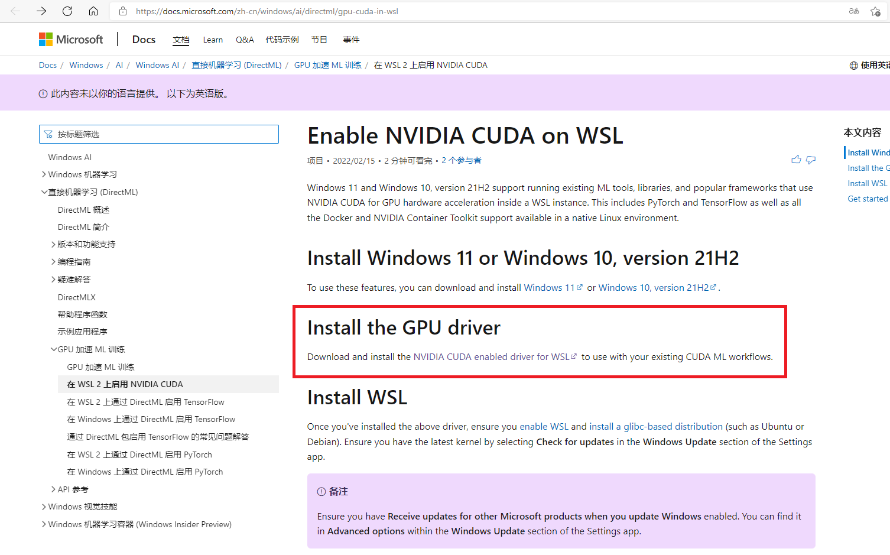890x555 pixels.
Task: Open the nested GPU 加速 ML 训练 page item
Action: tap(100, 367)
